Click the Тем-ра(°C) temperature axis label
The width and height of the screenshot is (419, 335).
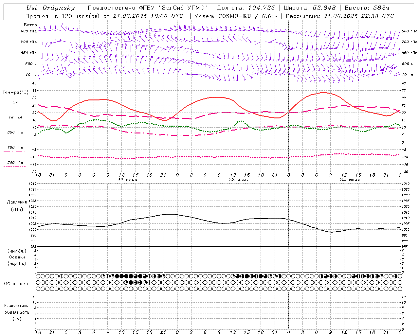pyautogui.click(x=15, y=93)
